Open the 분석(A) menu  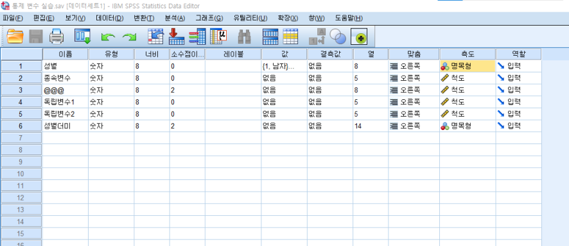coord(175,18)
